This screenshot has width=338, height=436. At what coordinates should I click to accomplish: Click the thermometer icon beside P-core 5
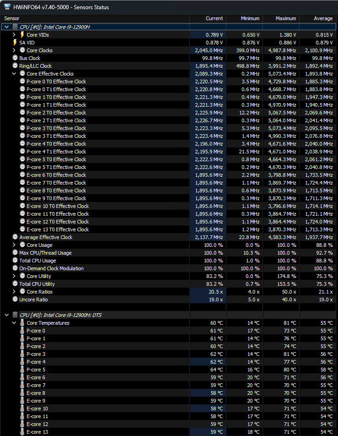coord(22,370)
